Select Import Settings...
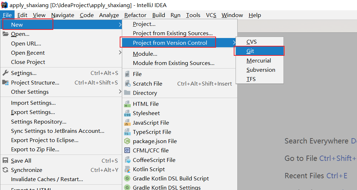Image resolution: width=357 pixels, height=190 pixels. 61,103
